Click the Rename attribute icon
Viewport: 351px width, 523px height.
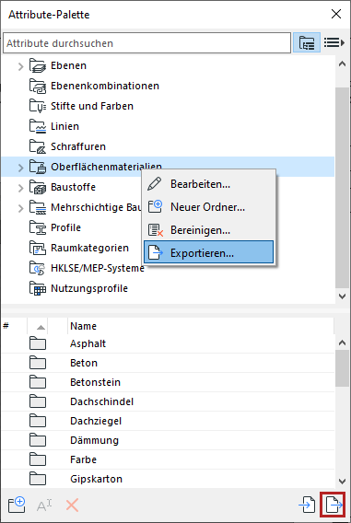[44, 506]
